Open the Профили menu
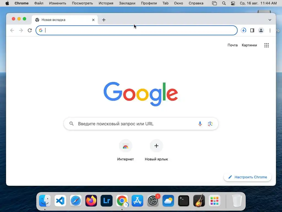 tap(149, 3)
